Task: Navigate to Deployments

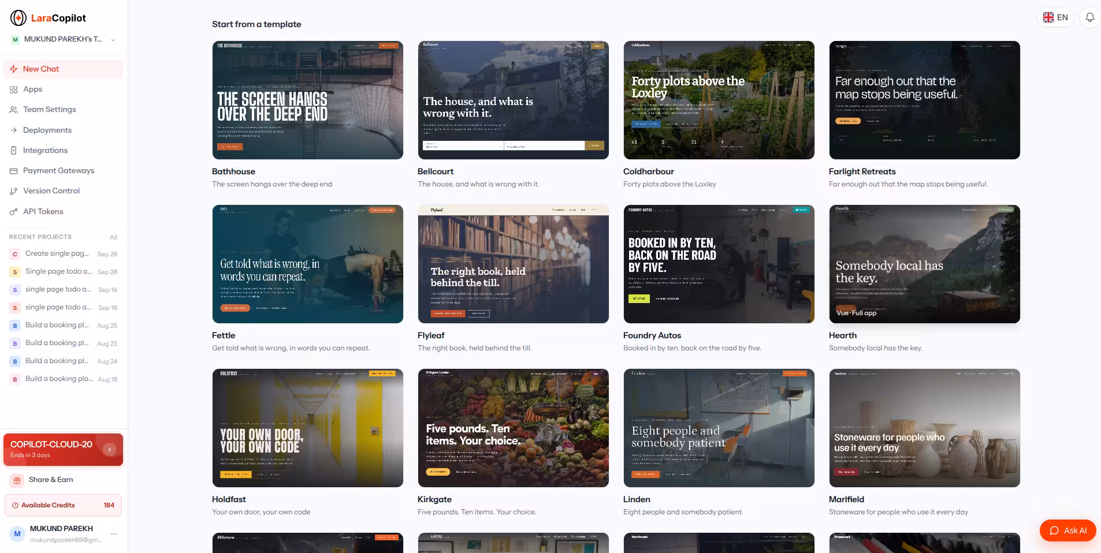Action: click(x=63, y=130)
